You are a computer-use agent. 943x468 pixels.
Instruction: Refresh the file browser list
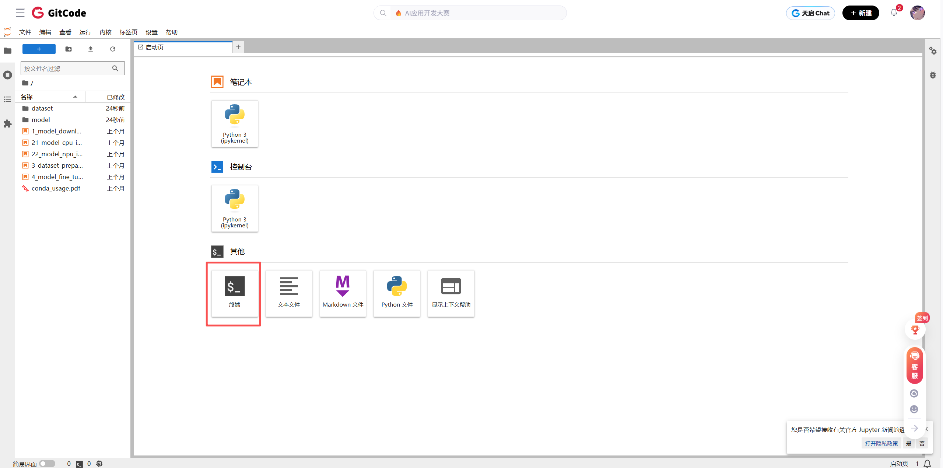click(x=113, y=49)
